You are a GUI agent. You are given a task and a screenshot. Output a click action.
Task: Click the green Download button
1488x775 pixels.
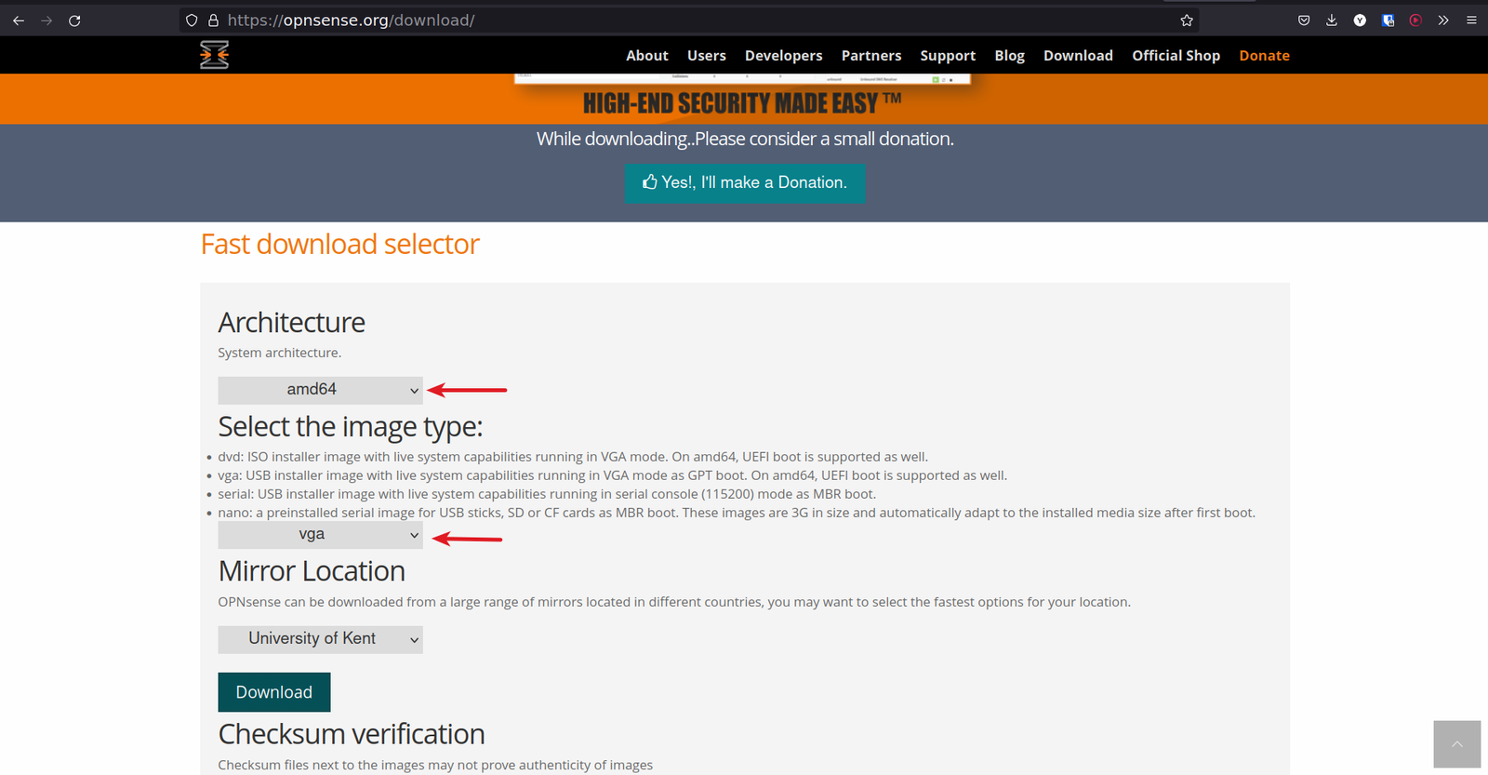click(x=274, y=692)
